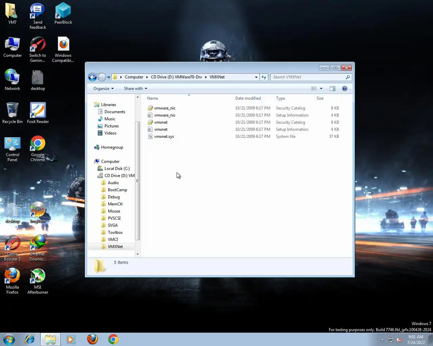This screenshot has width=433, height=346.
Task: Open the Share with menu
Action: coord(136,89)
